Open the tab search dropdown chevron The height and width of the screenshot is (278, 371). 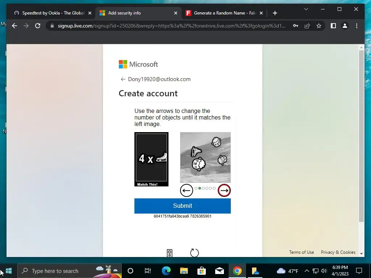tap(306, 9)
